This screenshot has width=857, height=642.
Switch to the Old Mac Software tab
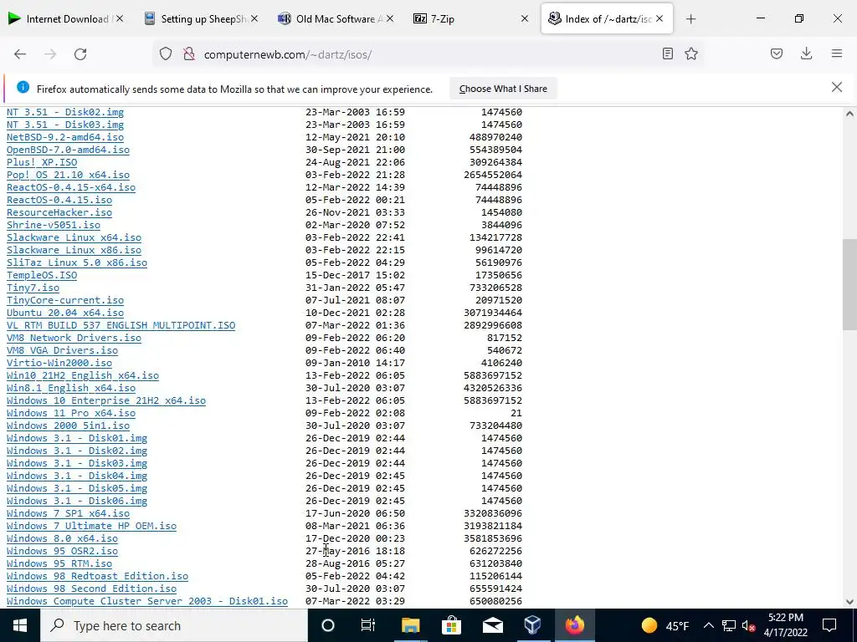335,18
